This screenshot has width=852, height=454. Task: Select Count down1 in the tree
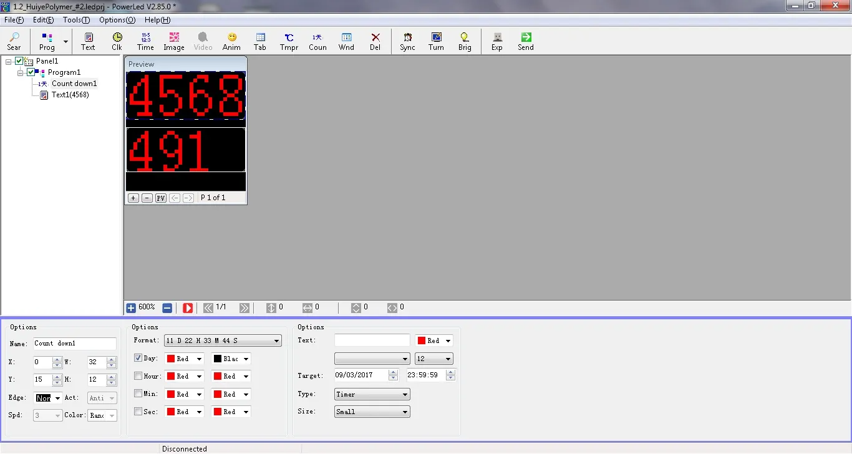point(74,84)
